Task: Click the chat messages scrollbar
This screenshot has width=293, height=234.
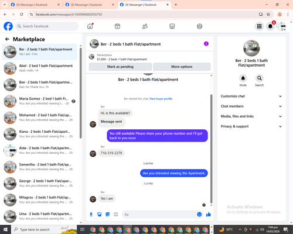Action: tap(211, 149)
